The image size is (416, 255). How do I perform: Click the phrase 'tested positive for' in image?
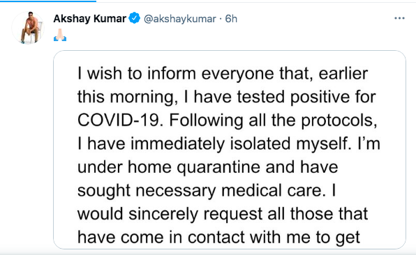click(306, 97)
